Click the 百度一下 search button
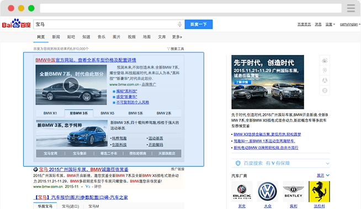 (199, 24)
